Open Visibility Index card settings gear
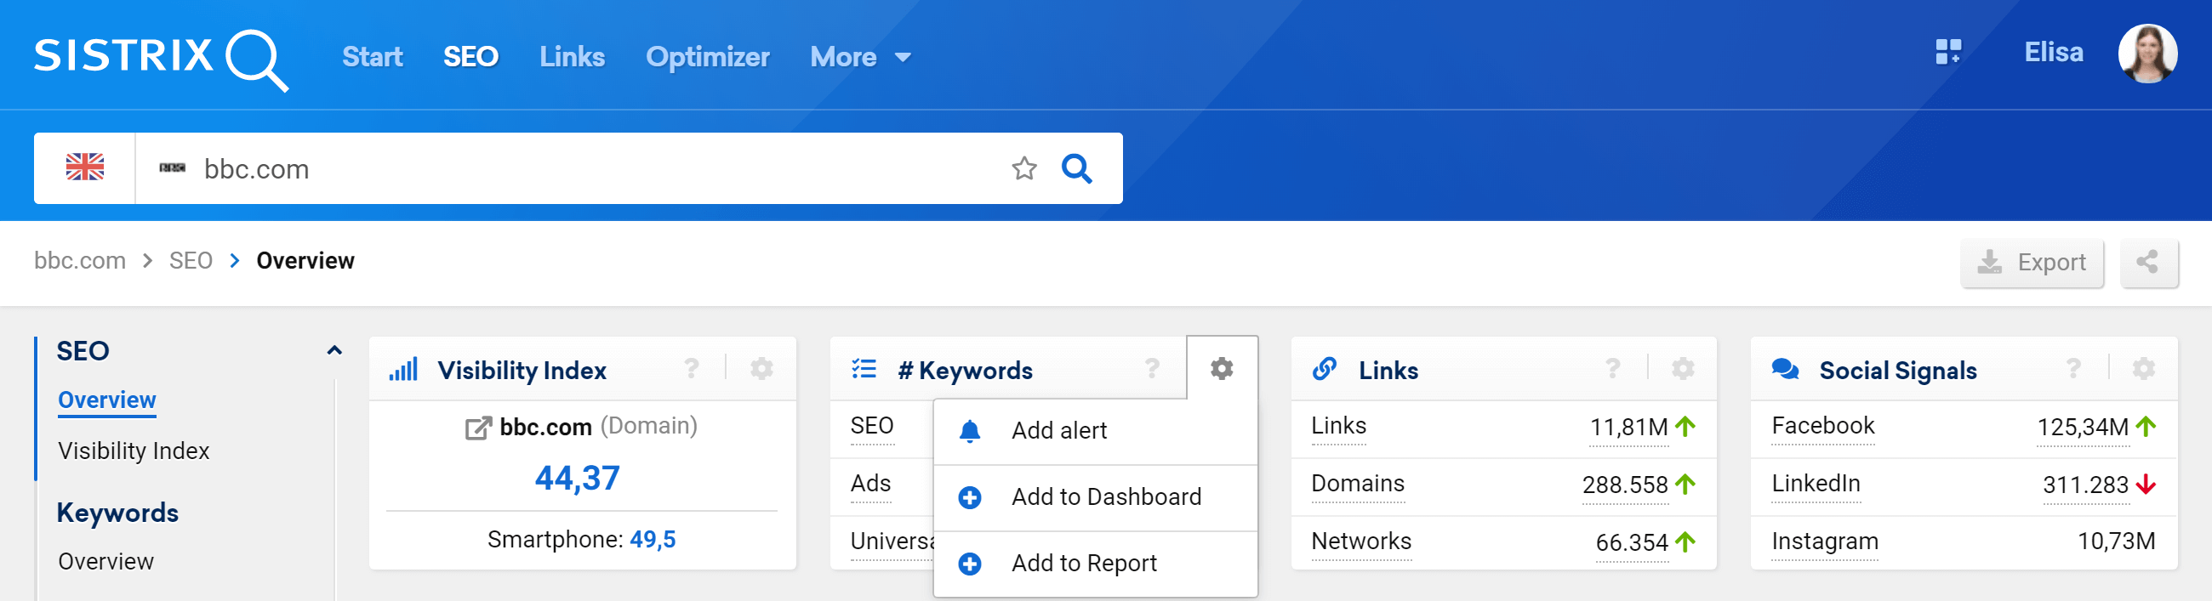This screenshot has width=2212, height=601. pos(761,368)
